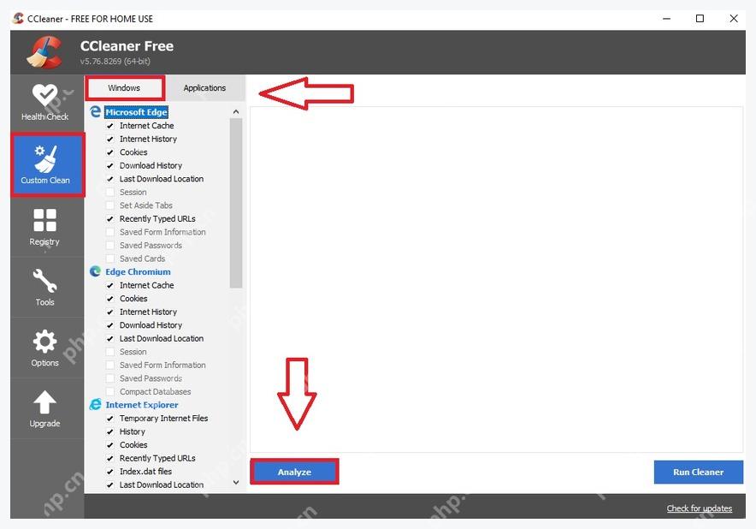The height and width of the screenshot is (529, 756).
Task: Uncheck Internet Explorer Last Download Location
Action: (x=110, y=484)
